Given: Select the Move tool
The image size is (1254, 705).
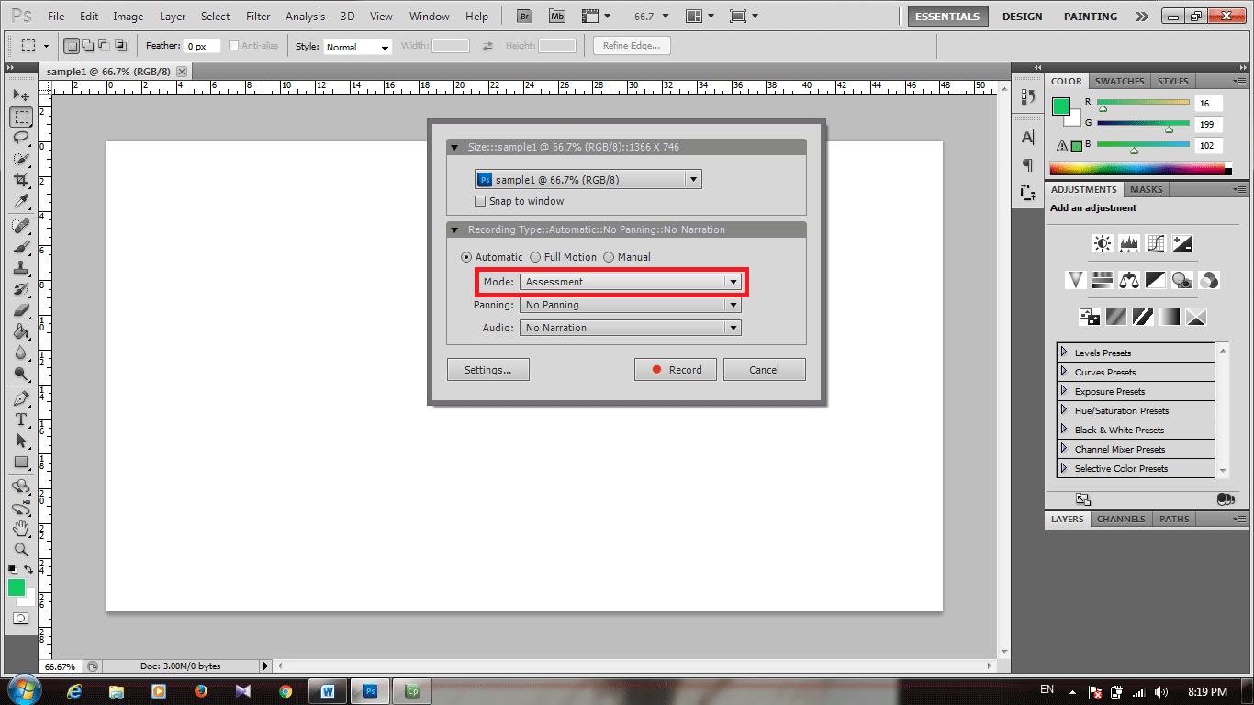Looking at the screenshot, I should tap(21, 95).
